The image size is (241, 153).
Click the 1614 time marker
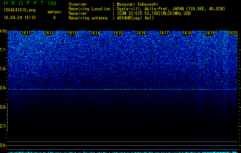[x=95, y=33]
